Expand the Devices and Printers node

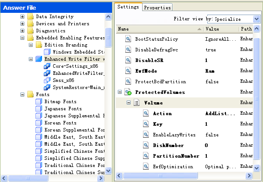pyautogui.click(x=22, y=23)
